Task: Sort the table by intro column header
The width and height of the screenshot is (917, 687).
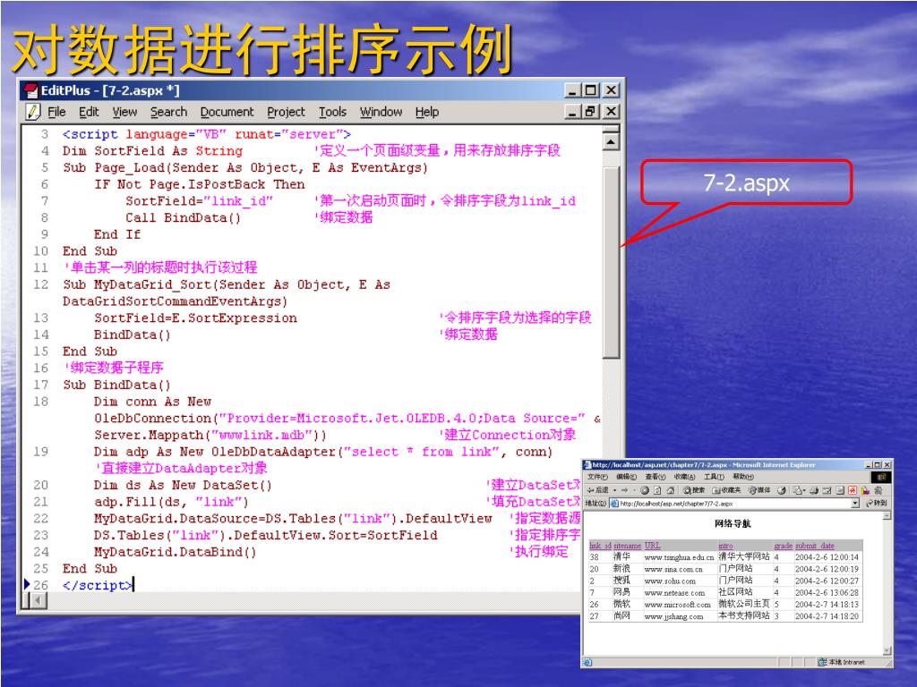Action: [x=725, y=546]
